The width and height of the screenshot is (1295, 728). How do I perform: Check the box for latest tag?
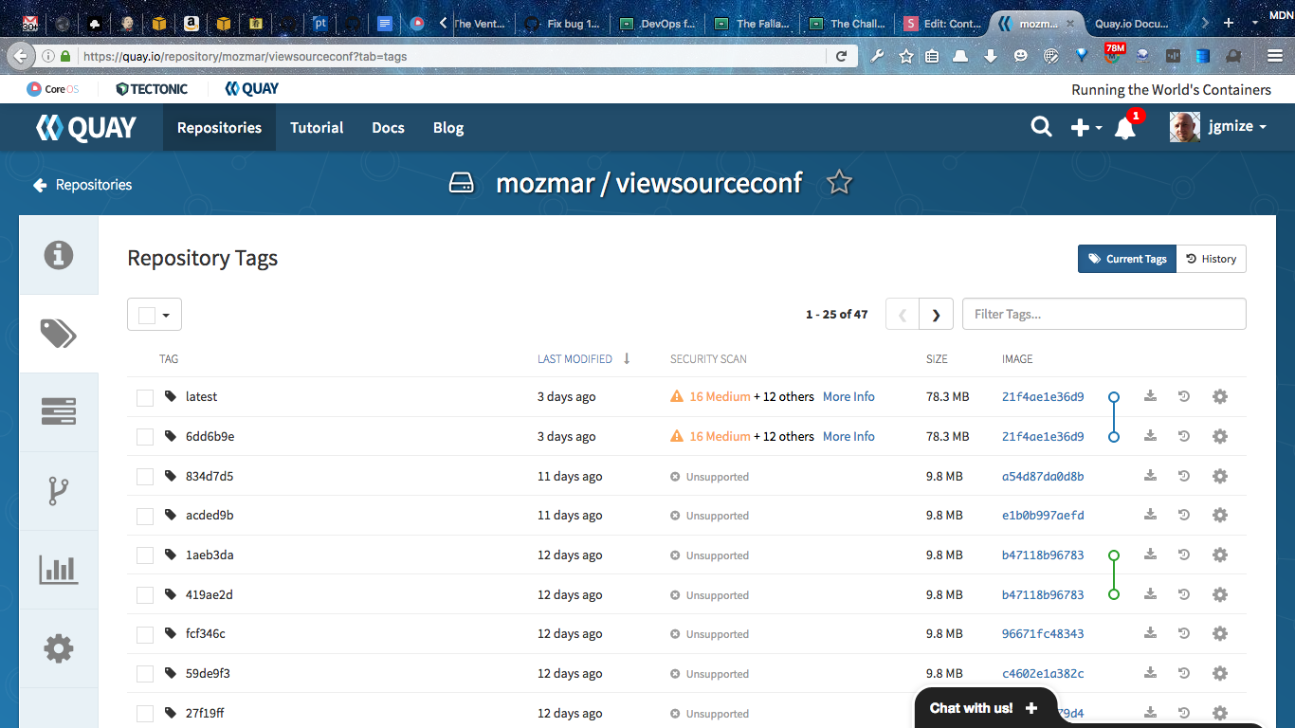(145, 397)
